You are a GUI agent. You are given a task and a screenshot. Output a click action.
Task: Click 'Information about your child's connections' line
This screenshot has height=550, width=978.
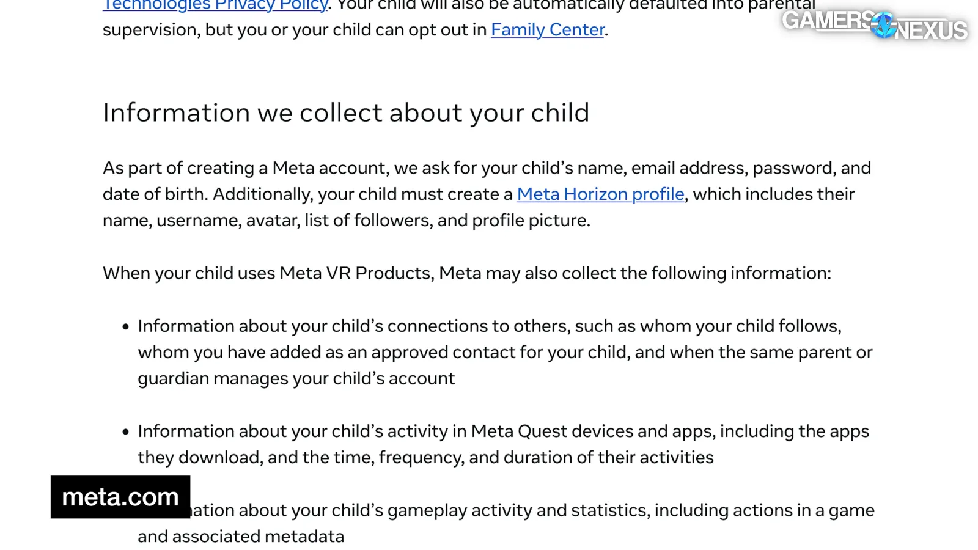[490, 326]
